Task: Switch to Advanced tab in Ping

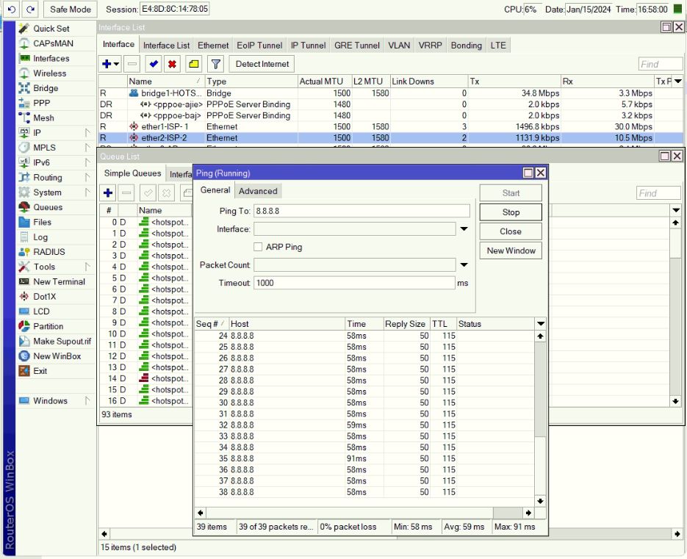Action: [258, 191]
